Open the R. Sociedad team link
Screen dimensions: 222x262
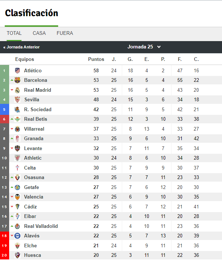coord(38,109)
